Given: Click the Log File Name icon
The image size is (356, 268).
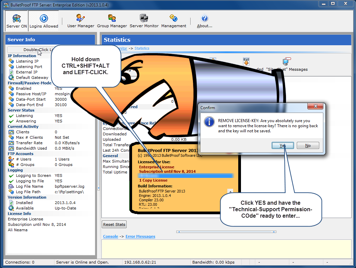Looking at the screenshot, I should [x=11, y=186].
